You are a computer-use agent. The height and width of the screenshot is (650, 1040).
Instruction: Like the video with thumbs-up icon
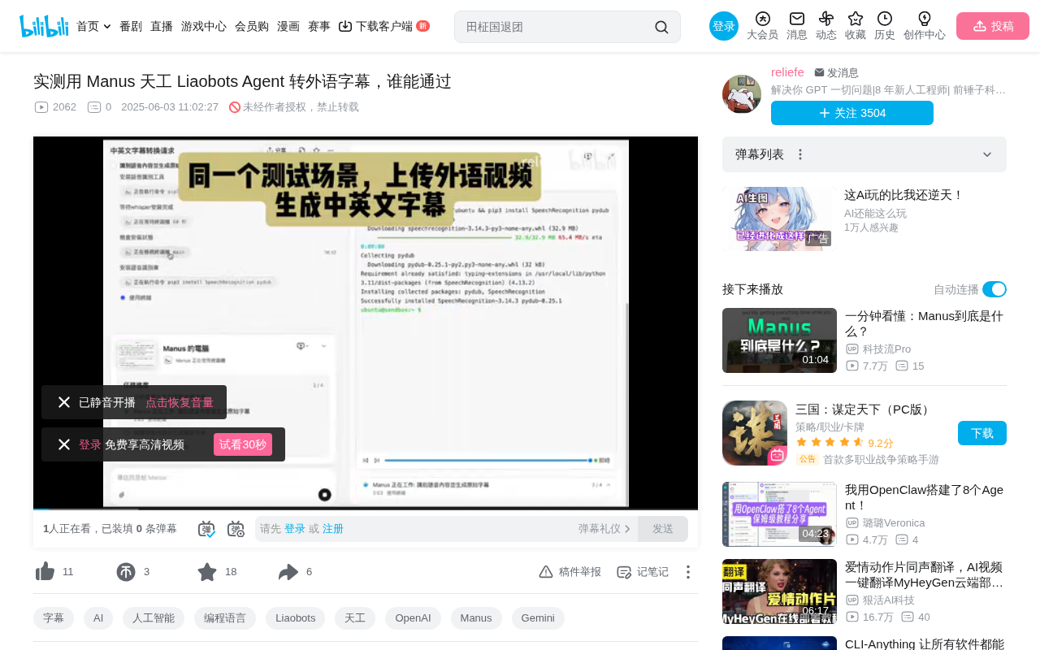click(45, 572)
